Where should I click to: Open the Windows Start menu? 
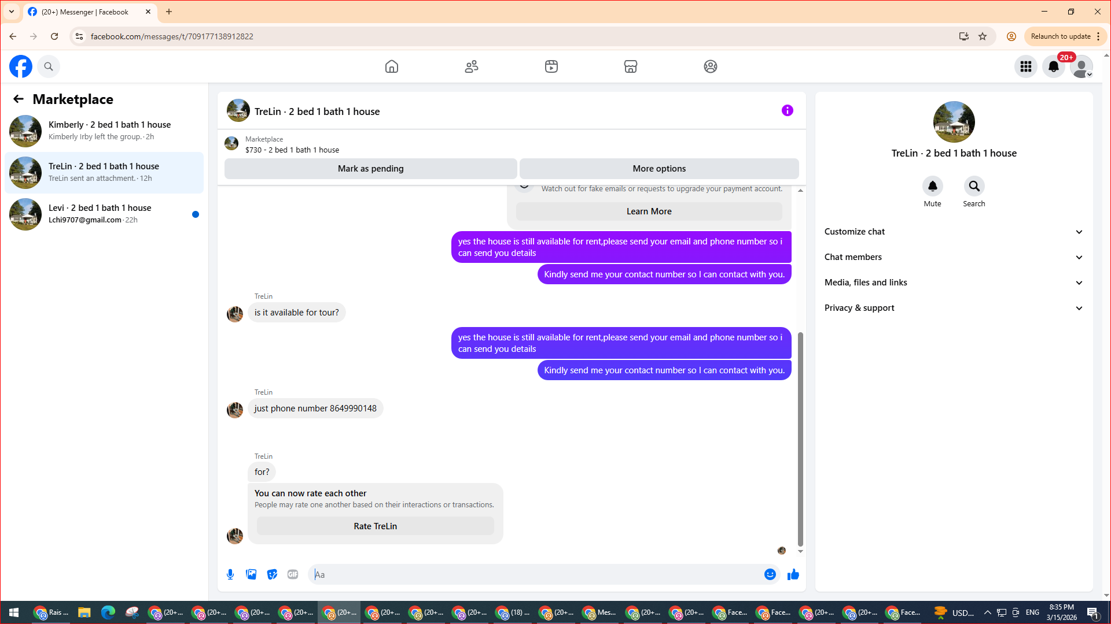point(14,612)
